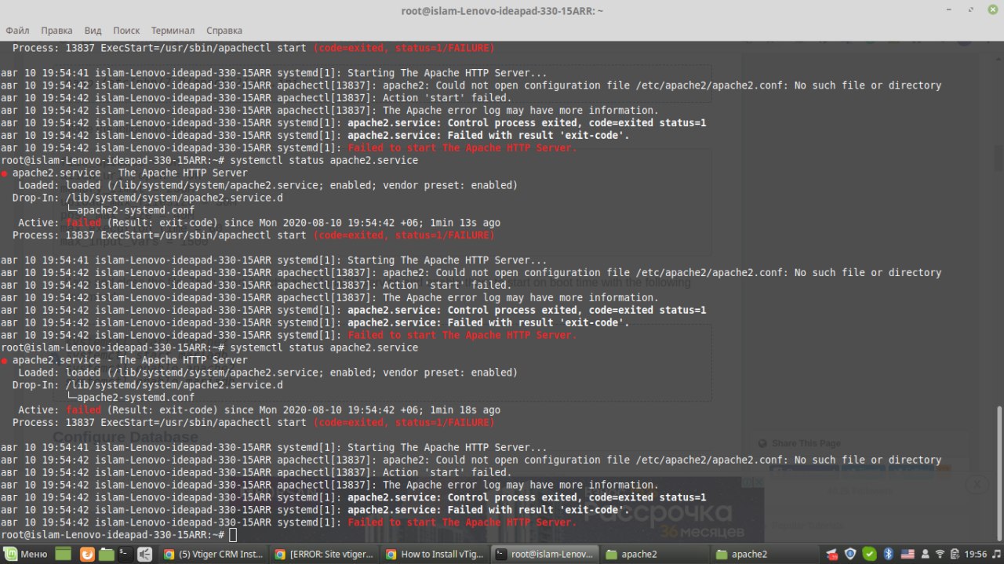Launch Firefox from the panel
The height and width of the screenshot is (564, 1004).
87,555
